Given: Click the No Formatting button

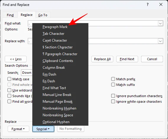Looking at the screenshot, I should pyautogui.click(x=71, y=129).
